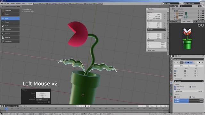
Task: Collapse the Collection tree item
Action: pos(173,11)
